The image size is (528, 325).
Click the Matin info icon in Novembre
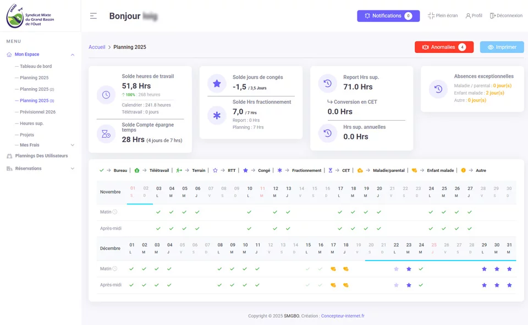pyautogui.click(x=115, y=212)
